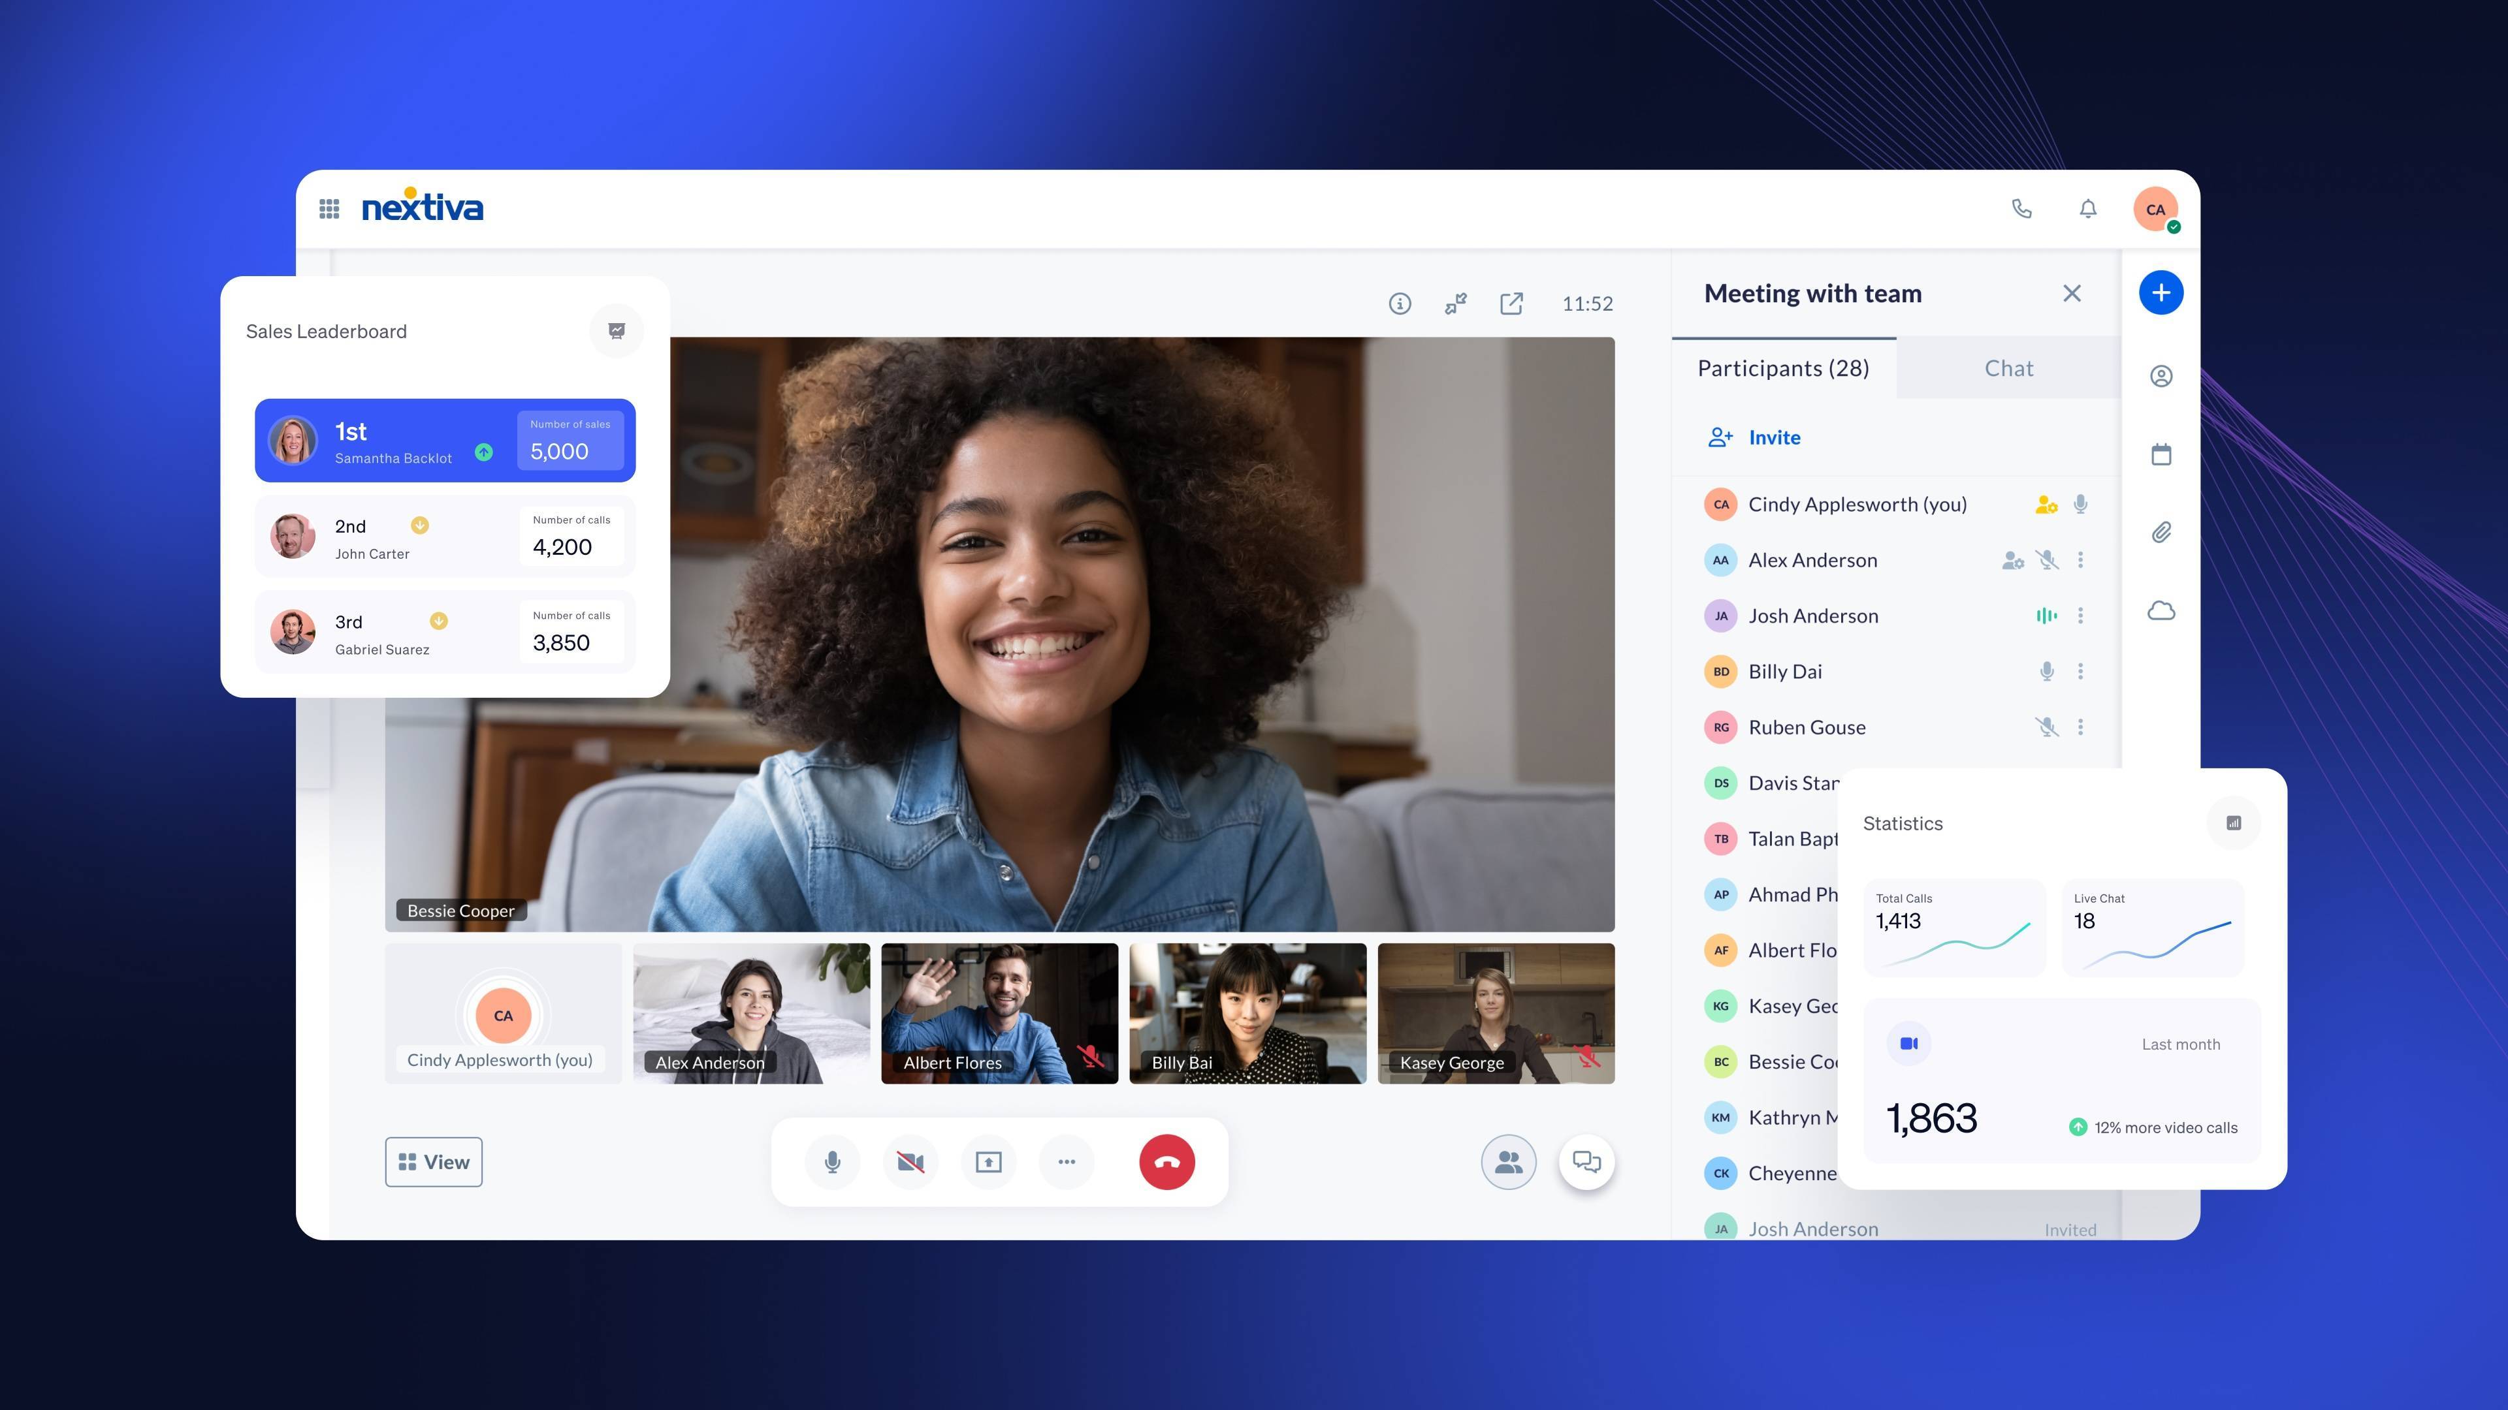This screenshot has width=2508, height=1410.
Task: Pop out the meeting into new window
Action: 1511,304
